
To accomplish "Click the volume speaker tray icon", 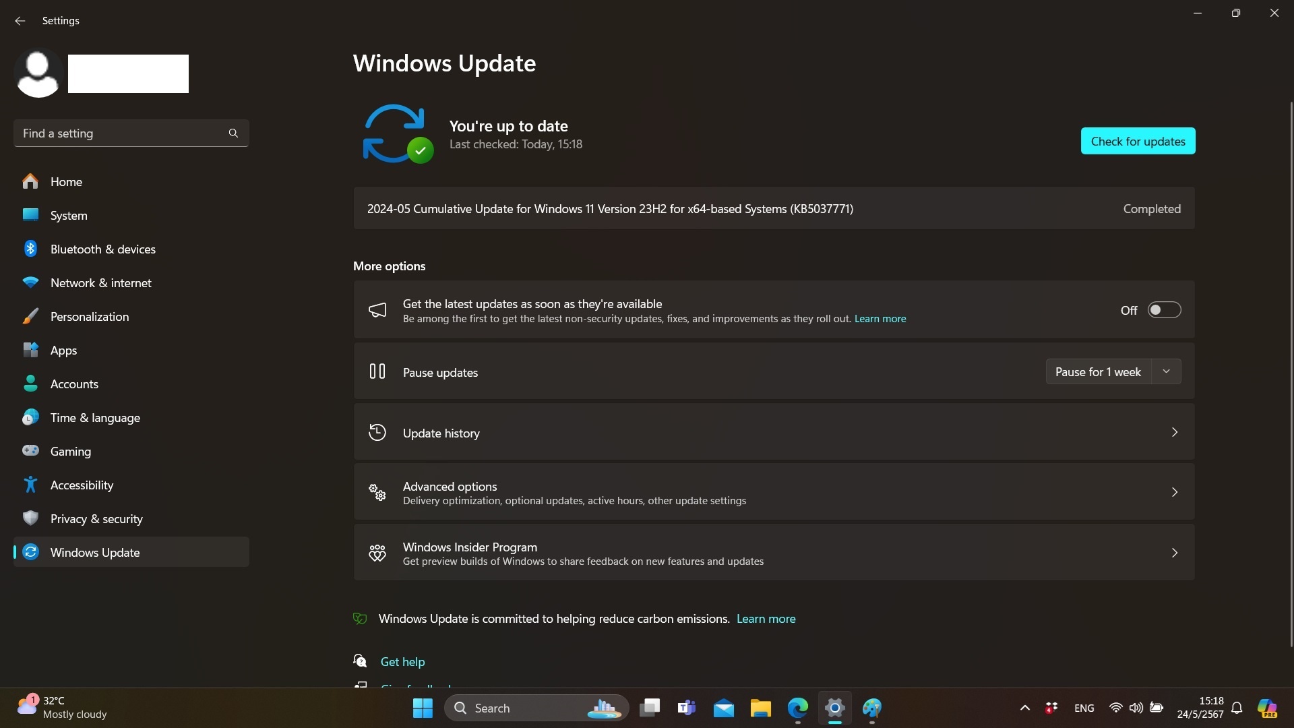I will (x=1136, y=708).
